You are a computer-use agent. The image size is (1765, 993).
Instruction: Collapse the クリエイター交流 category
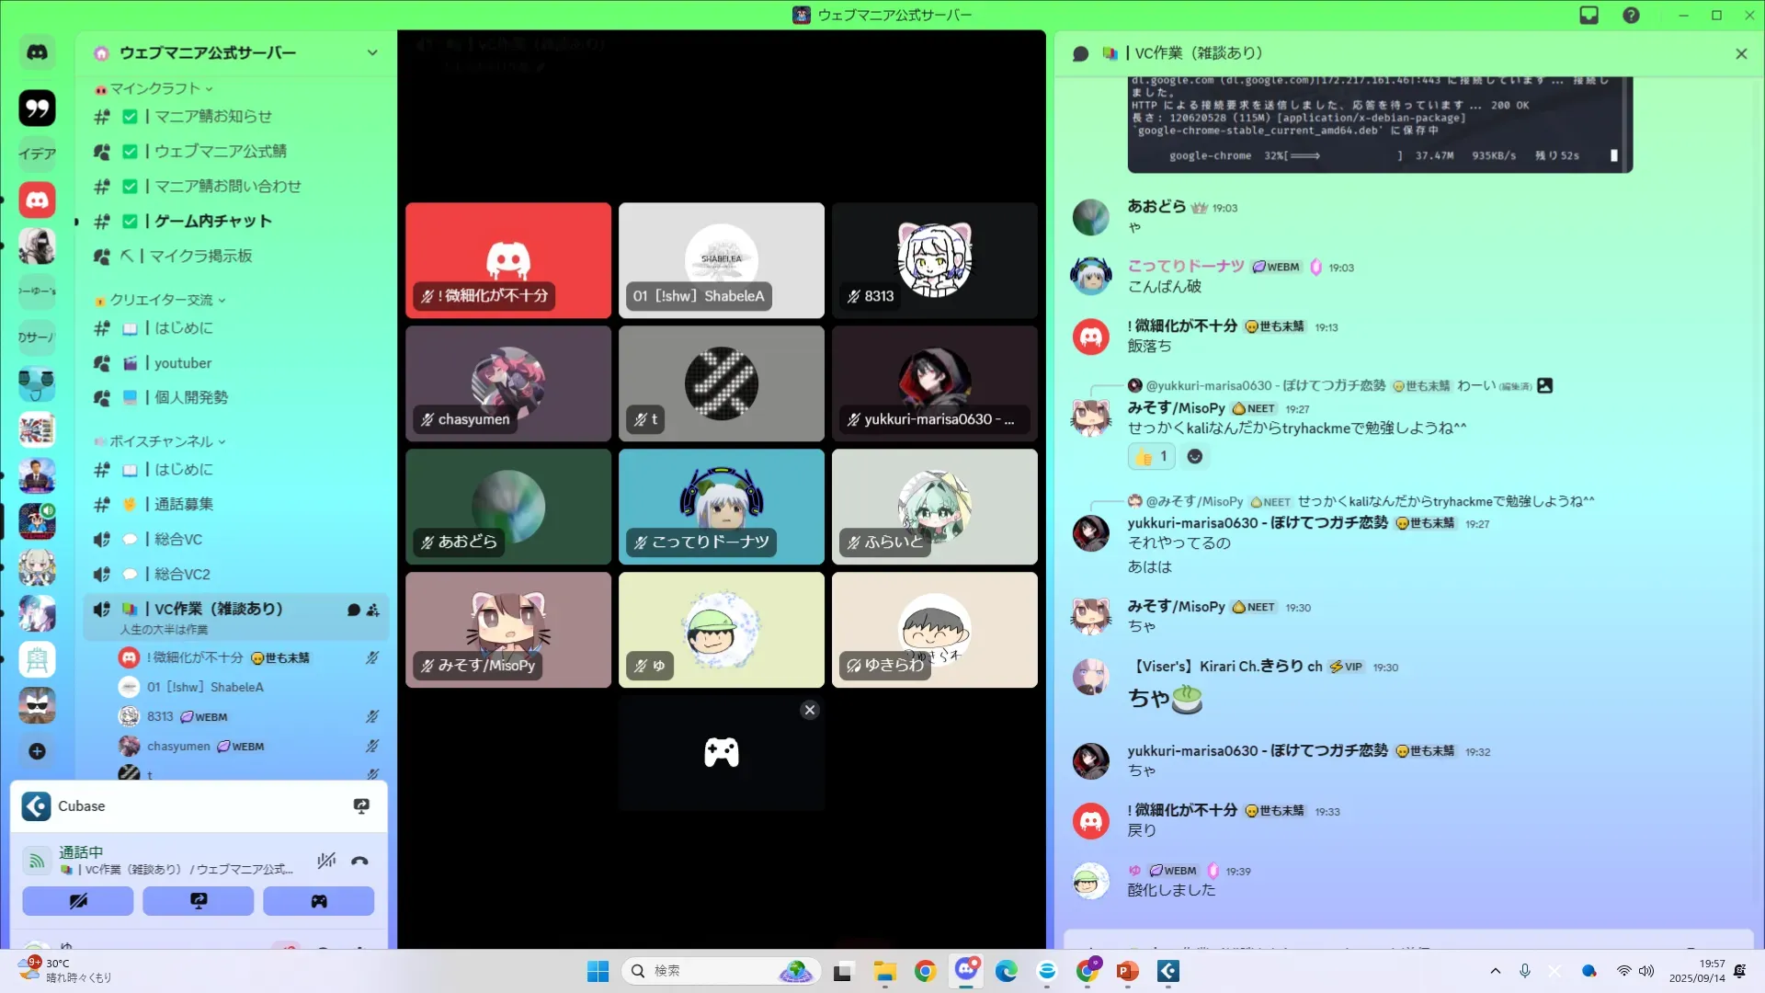(163, 300)
